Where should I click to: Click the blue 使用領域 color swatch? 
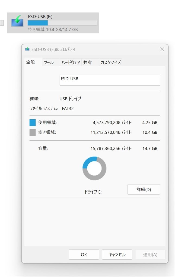pos(33,123)
